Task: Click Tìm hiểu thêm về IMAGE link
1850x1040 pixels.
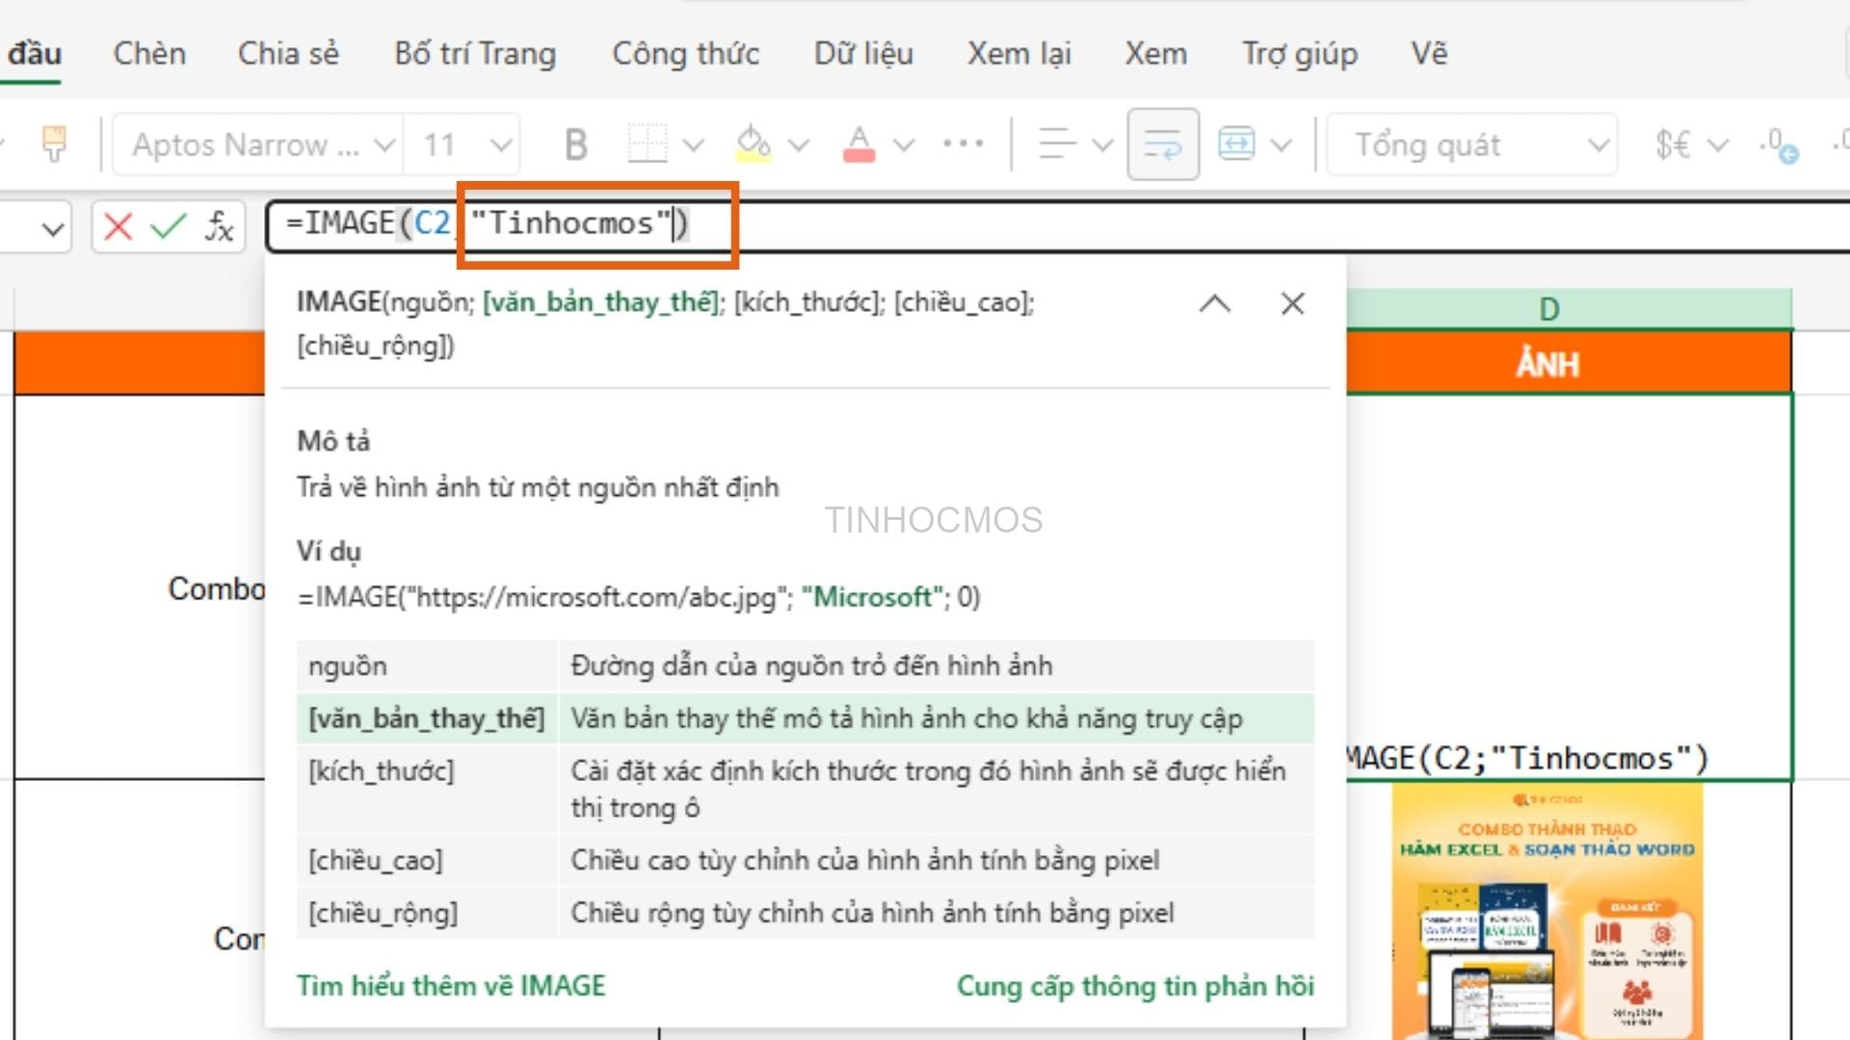Action: pyautogui.click(x=451, y=986)
